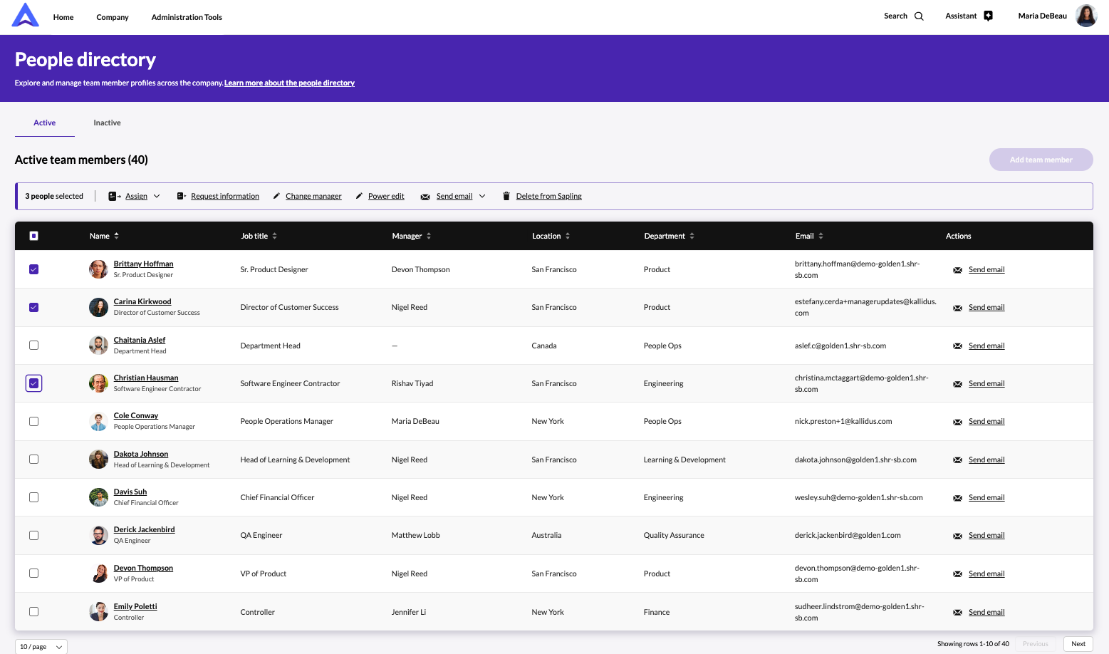1109x654 pixels.
Task: Open the Administration Tools menu
Action: click(x=187, y=17)
